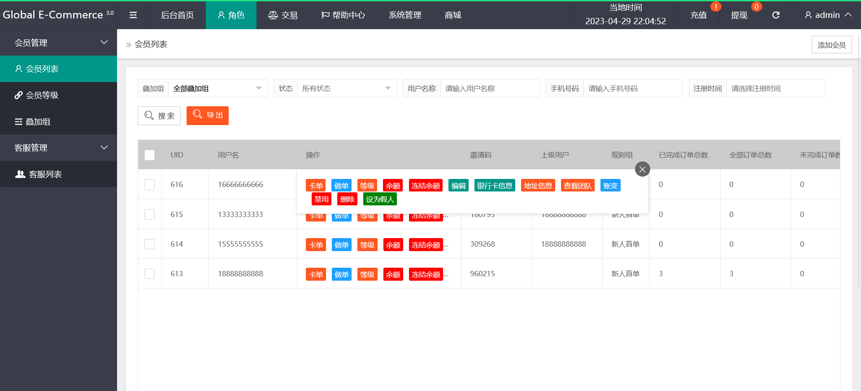This screenshot has width=861, height=391.
Task: Close the operations popup with X icon
Action: coord(642,169)
